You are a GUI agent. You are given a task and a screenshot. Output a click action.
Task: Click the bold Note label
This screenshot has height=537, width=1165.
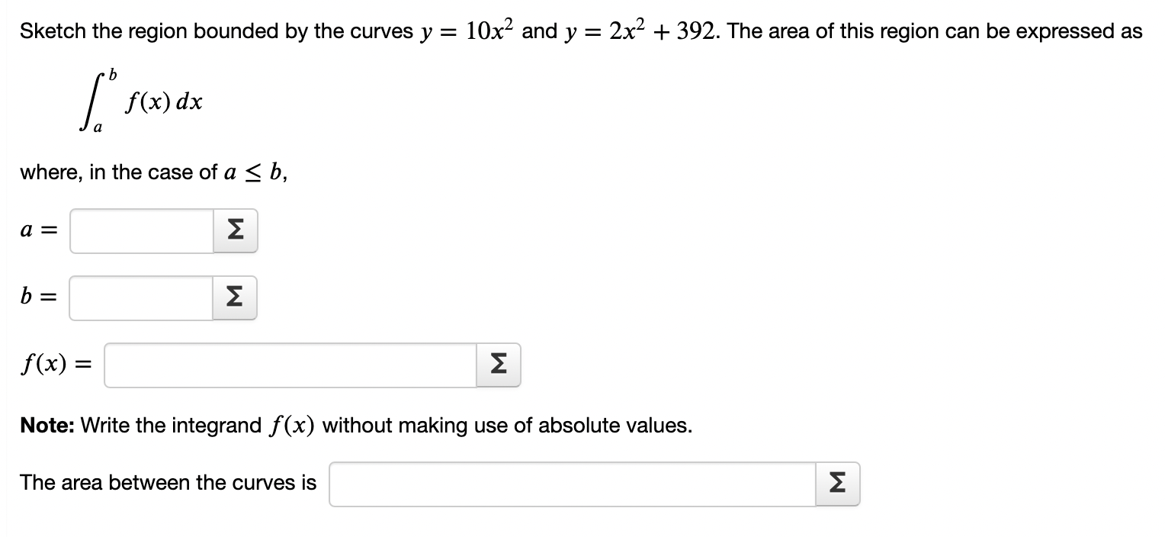coord(45,425)
